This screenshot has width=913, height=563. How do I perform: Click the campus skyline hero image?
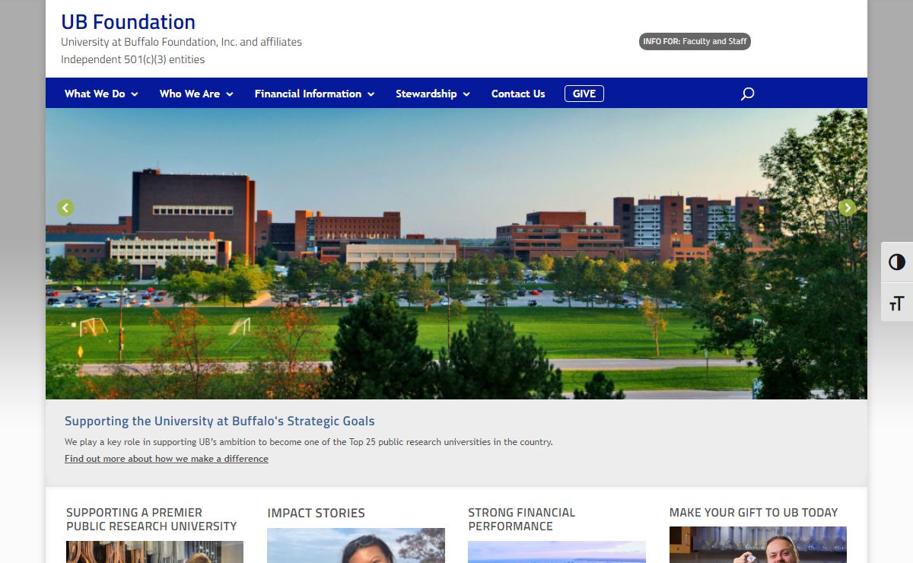[x=456, y=253]
